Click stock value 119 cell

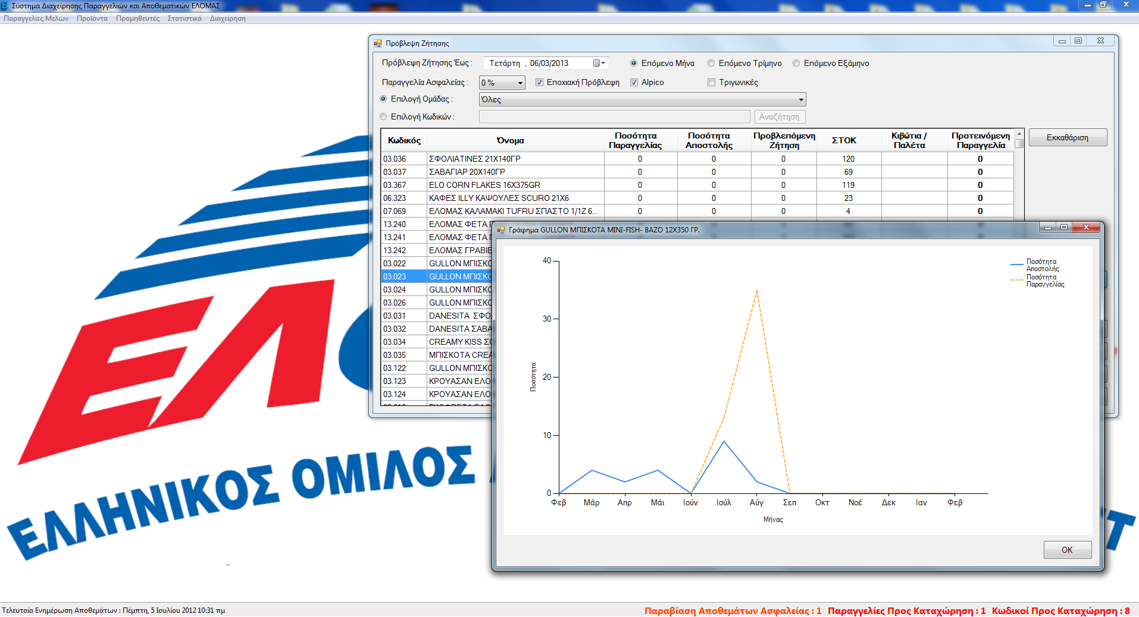pos(849,185)
